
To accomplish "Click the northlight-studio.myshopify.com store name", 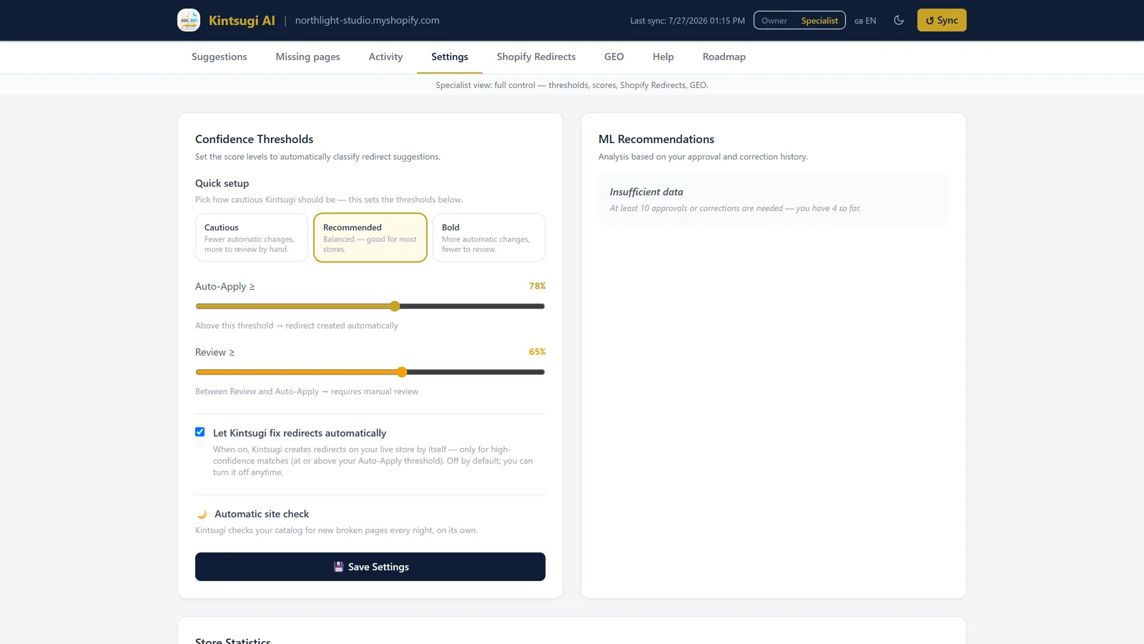I will (368, 21).
